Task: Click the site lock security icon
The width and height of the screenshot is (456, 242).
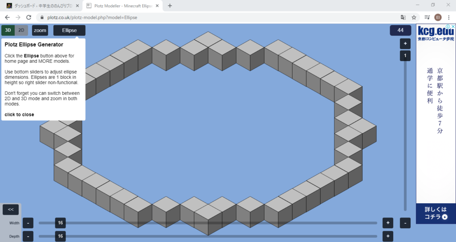Action: pyautogui.click(x=42, y=17)
